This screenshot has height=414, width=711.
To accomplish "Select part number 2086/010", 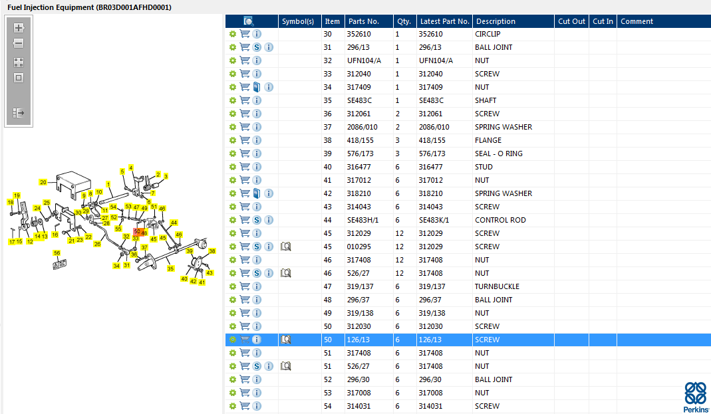I will pyautogui.click(x=362, y=127).
